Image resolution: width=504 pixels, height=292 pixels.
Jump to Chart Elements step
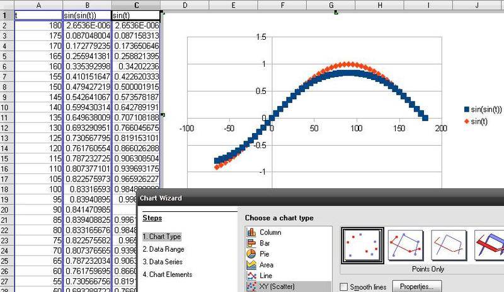169,274
